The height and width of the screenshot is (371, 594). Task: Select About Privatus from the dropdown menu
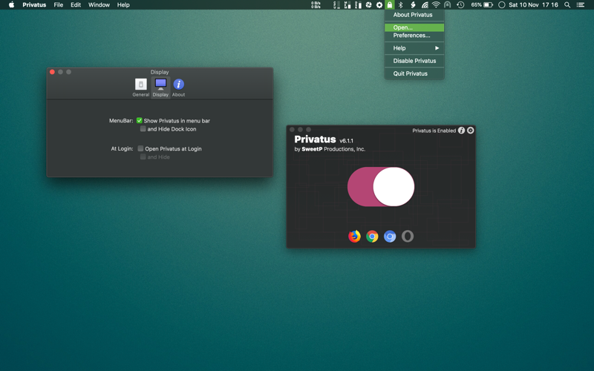coord(414,15)
